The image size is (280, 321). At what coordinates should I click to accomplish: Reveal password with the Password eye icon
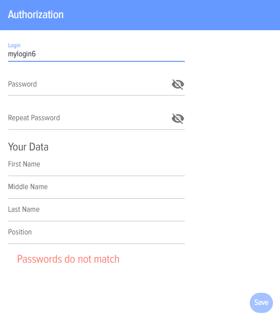pyautogui.click(x=178, y=85)
